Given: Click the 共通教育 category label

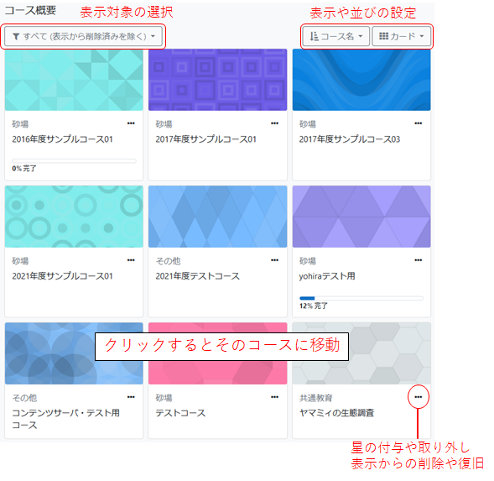Looking at the screenshot, I should (x=316, y=398).
